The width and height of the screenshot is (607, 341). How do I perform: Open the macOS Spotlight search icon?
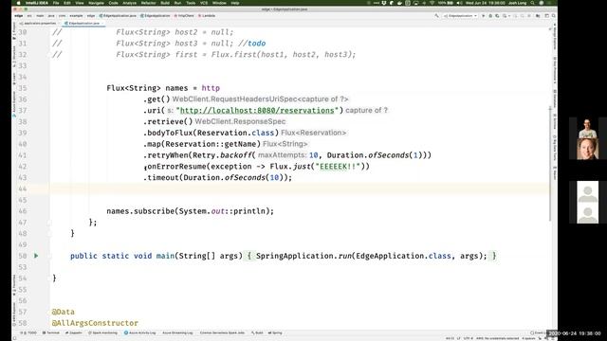click(x=533, y=3)
